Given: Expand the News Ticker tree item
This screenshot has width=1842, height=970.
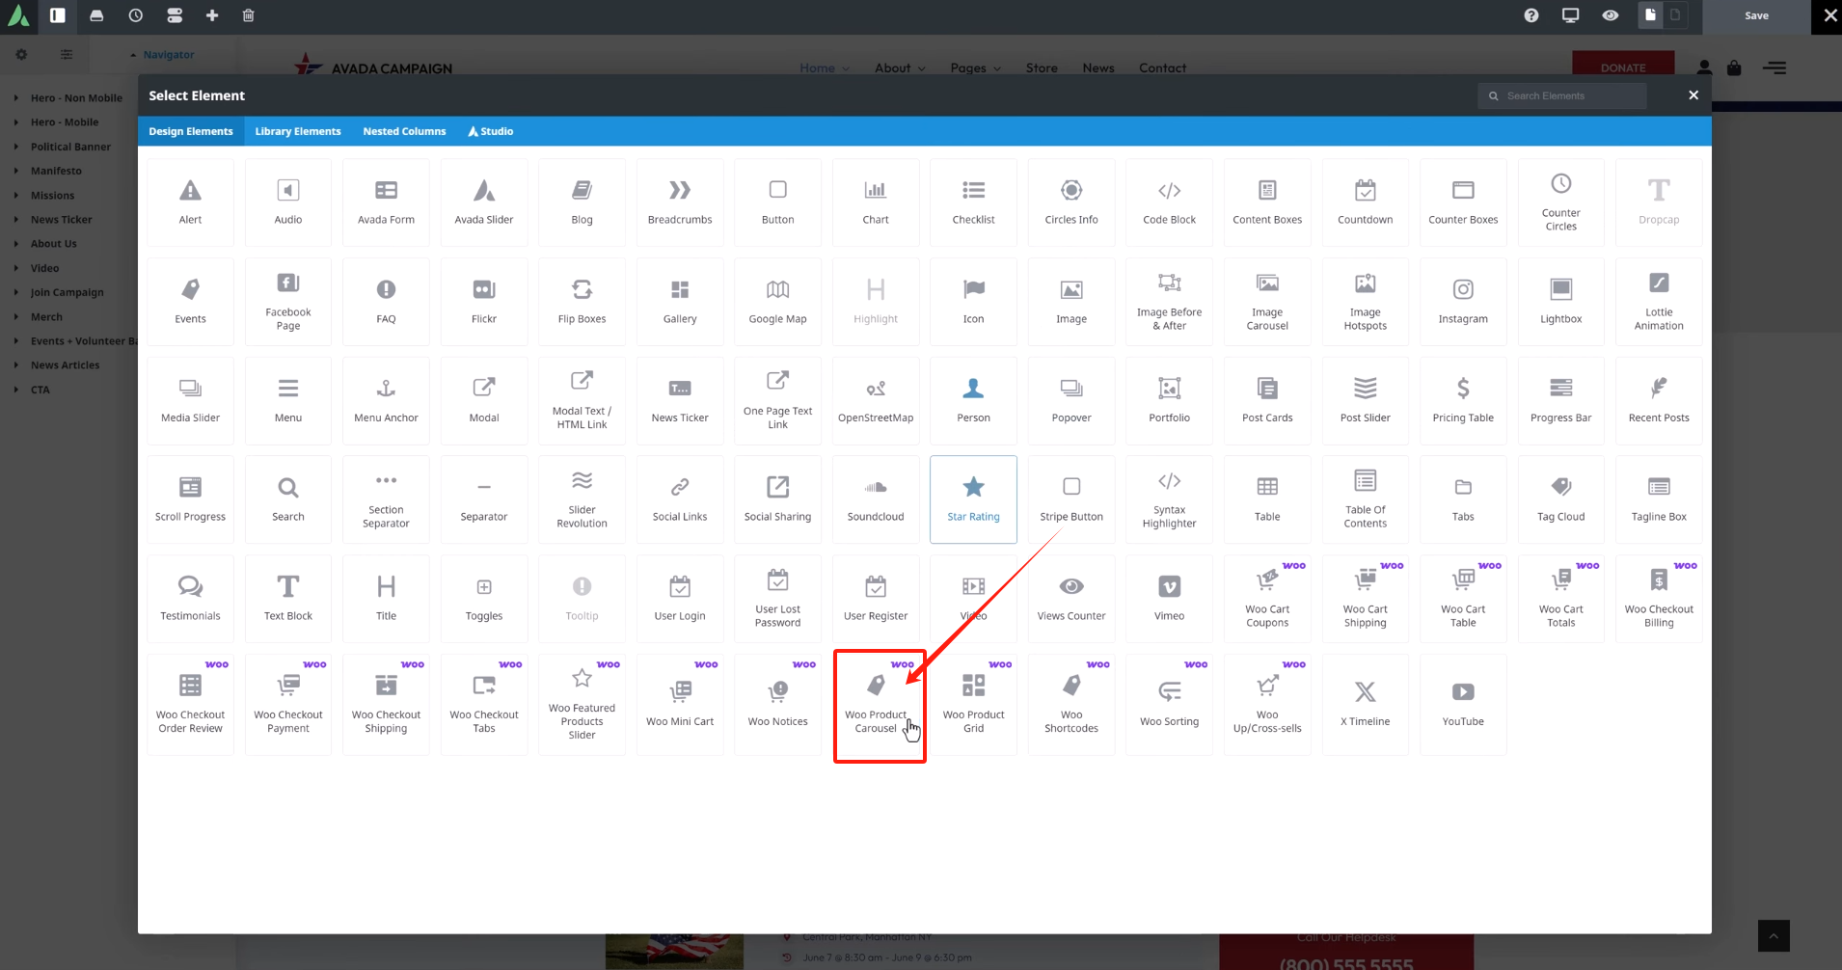Looking at the screenshot, I should [16, 220].
